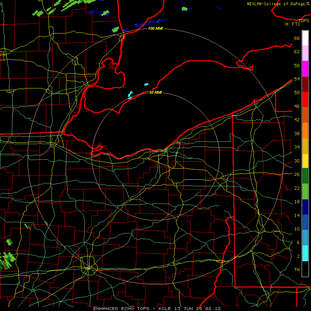311x311 pixels.
Task: Click the navy 14-18 legend block
Action: 305,207
